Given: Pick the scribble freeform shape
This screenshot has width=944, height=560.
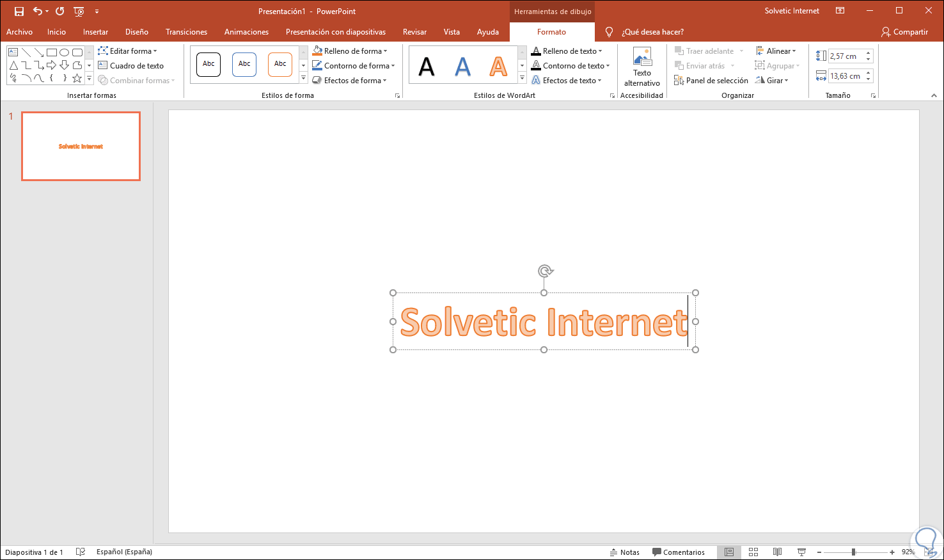Looking at the screenshot, I should [x=13, y=78].
